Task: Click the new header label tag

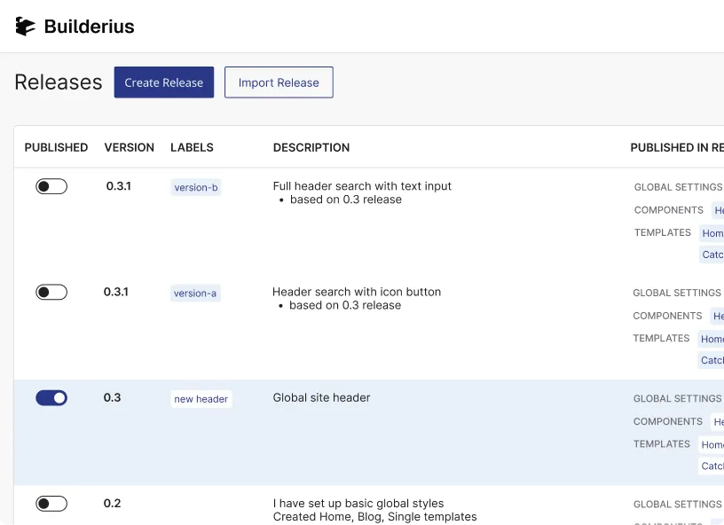Action: [x=201, y=399]
